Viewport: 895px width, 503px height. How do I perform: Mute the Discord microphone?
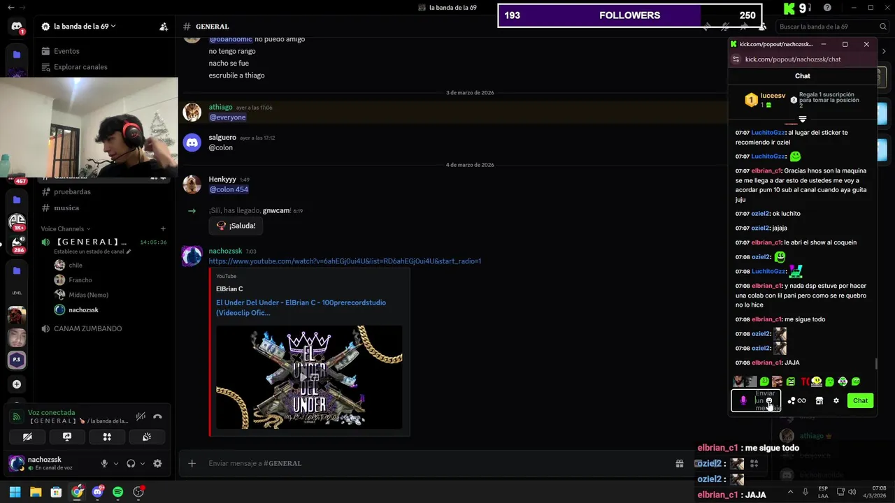pos(104,463)
